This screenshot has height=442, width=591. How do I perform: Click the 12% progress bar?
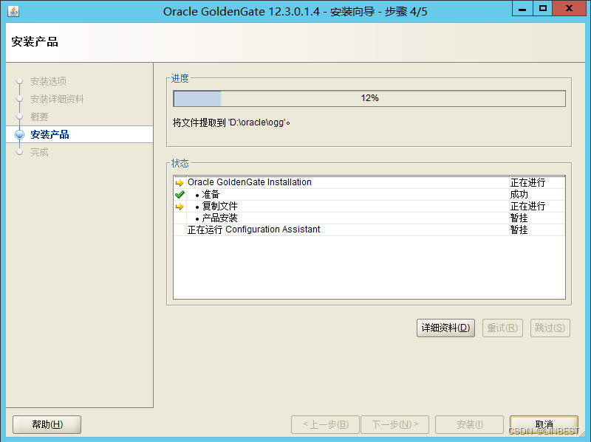click(369, 97)
